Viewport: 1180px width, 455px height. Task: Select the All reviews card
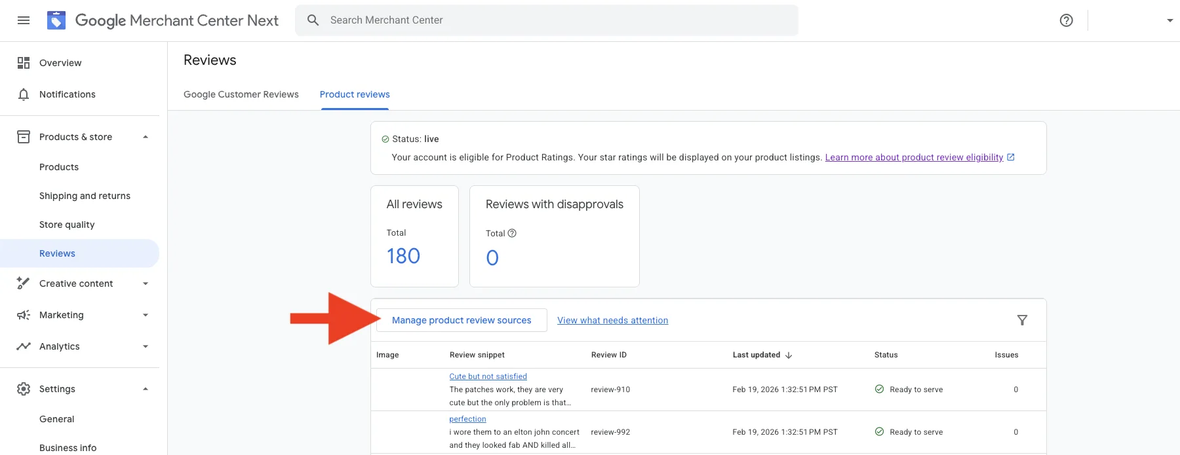414,236
